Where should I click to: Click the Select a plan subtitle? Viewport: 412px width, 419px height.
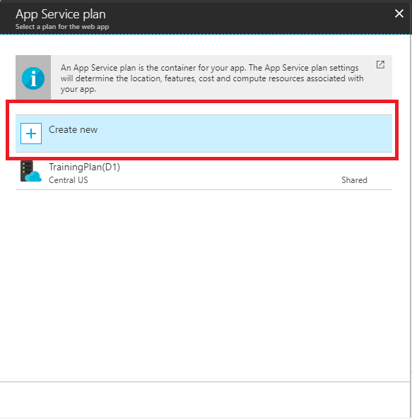(62, 27)
